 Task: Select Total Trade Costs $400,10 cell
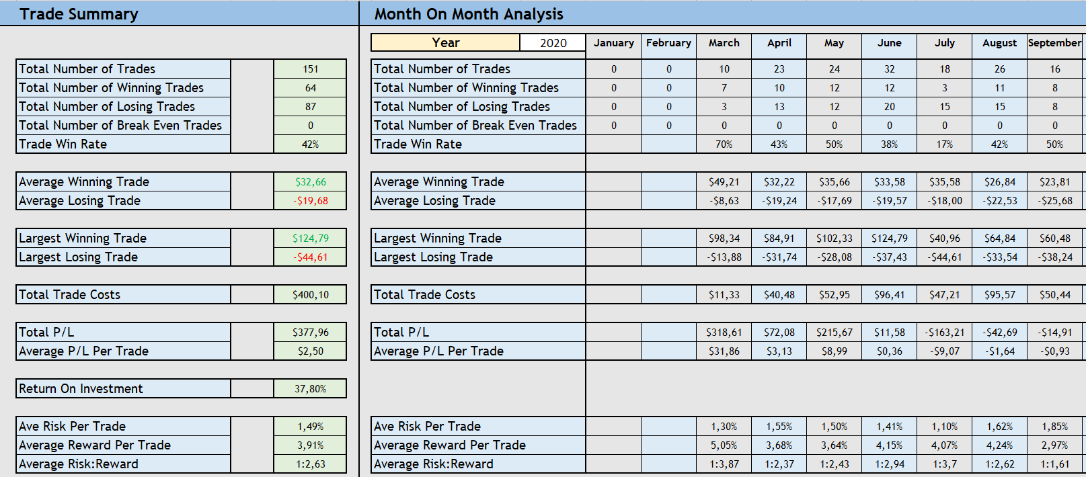click(310, 294)
